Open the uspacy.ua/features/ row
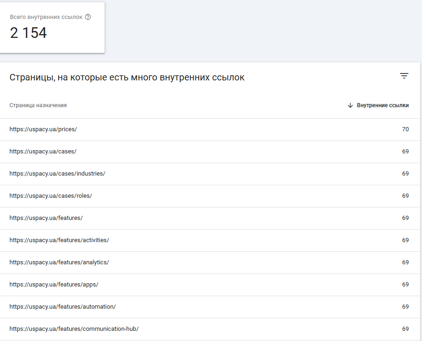Image resolution: width=422 pixels, height=341 pixels. [x=210, y=218]
